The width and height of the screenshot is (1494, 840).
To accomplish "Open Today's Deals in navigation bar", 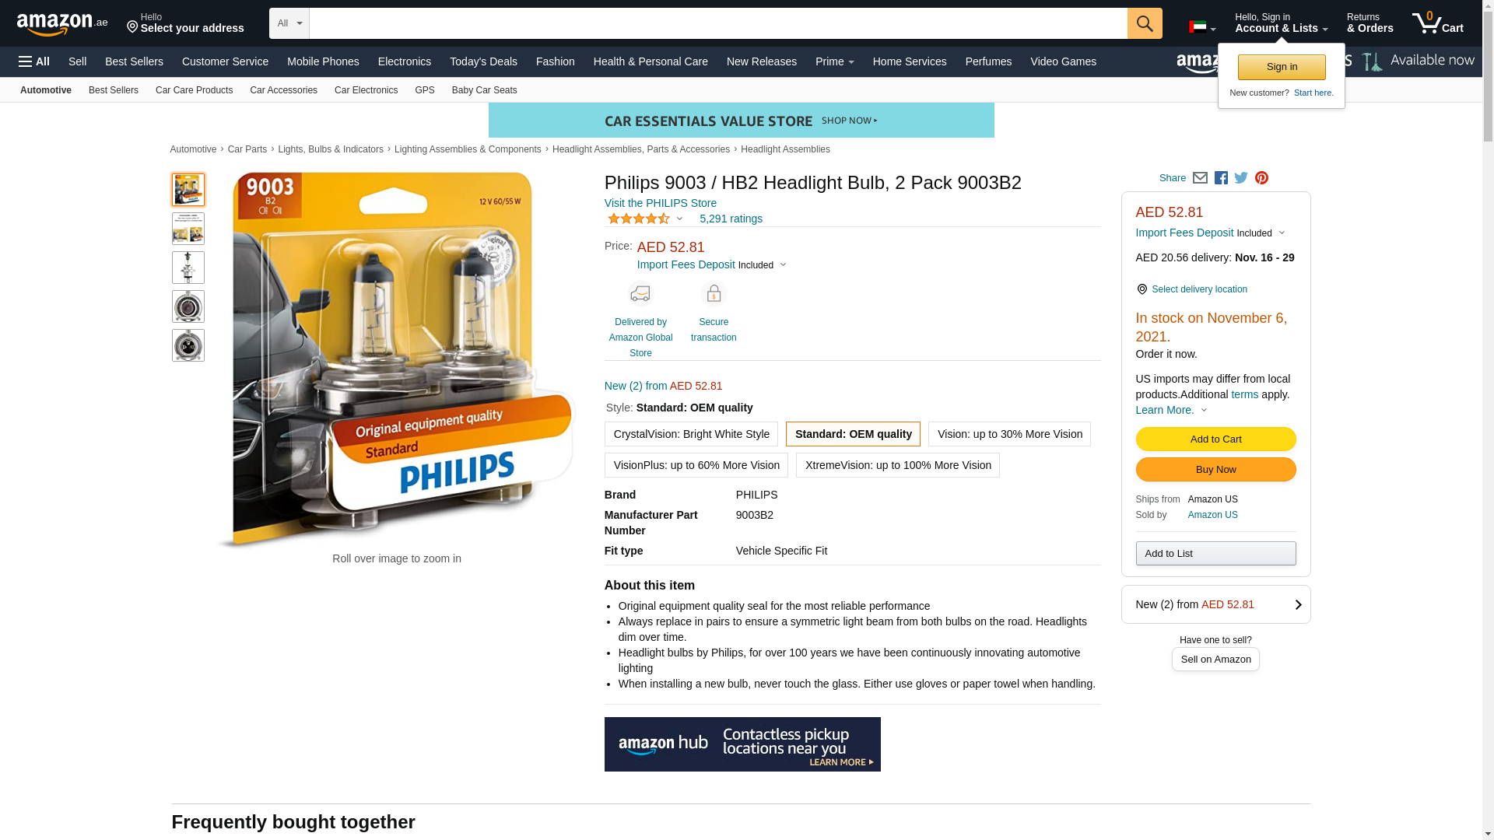I will tap(483, 61).
